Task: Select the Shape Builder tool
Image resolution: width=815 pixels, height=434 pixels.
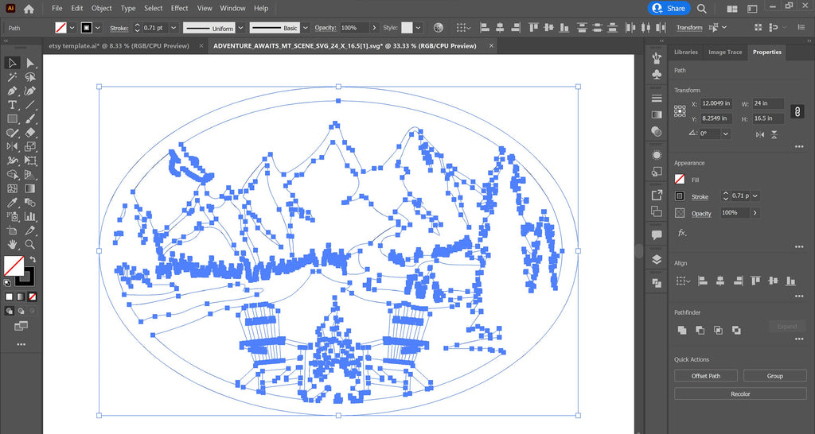Action: coord(12,174)
